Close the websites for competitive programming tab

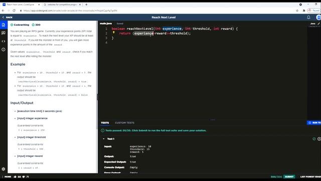80,5
